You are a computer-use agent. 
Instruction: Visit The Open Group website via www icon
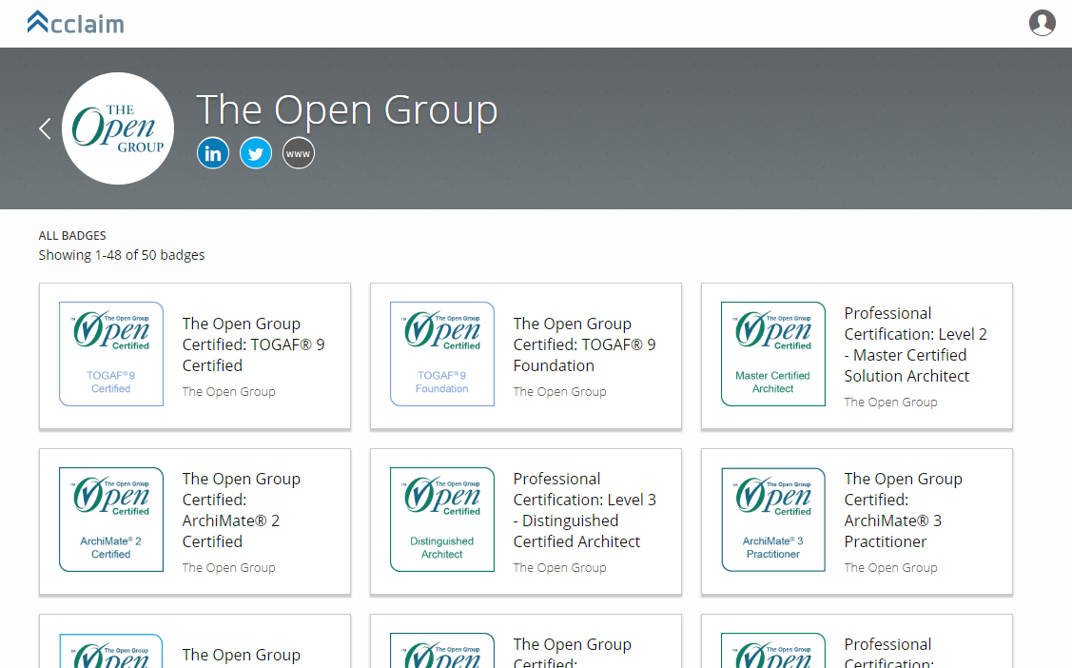click(x=298, y=152)
